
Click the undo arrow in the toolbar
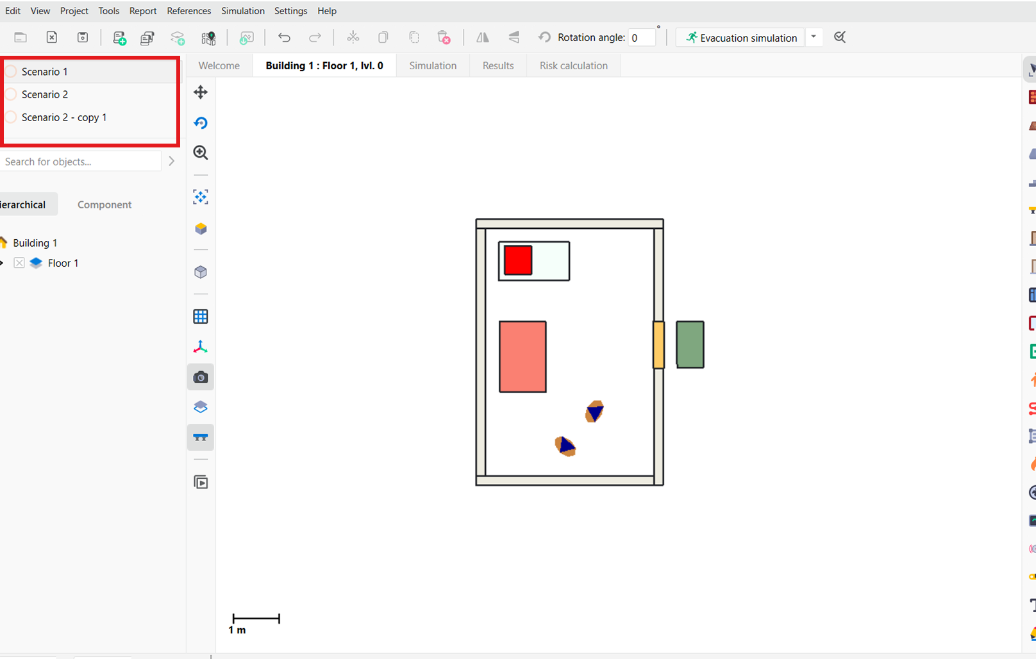tap(284, 38)
